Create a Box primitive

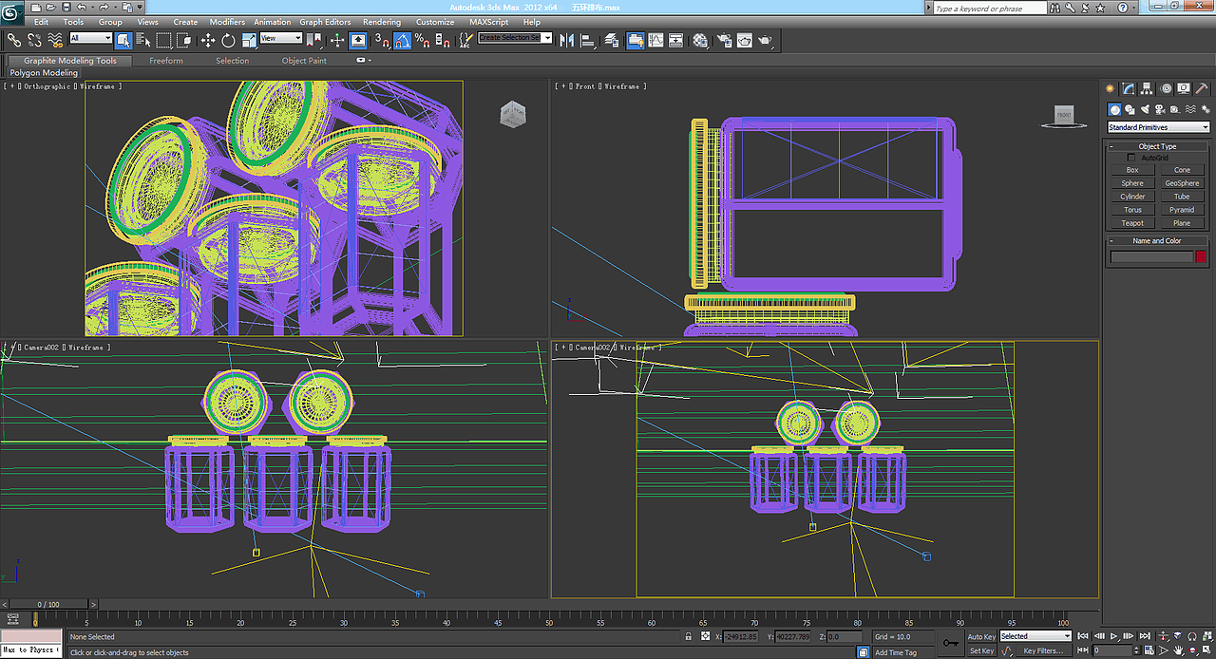(1132, 170)
